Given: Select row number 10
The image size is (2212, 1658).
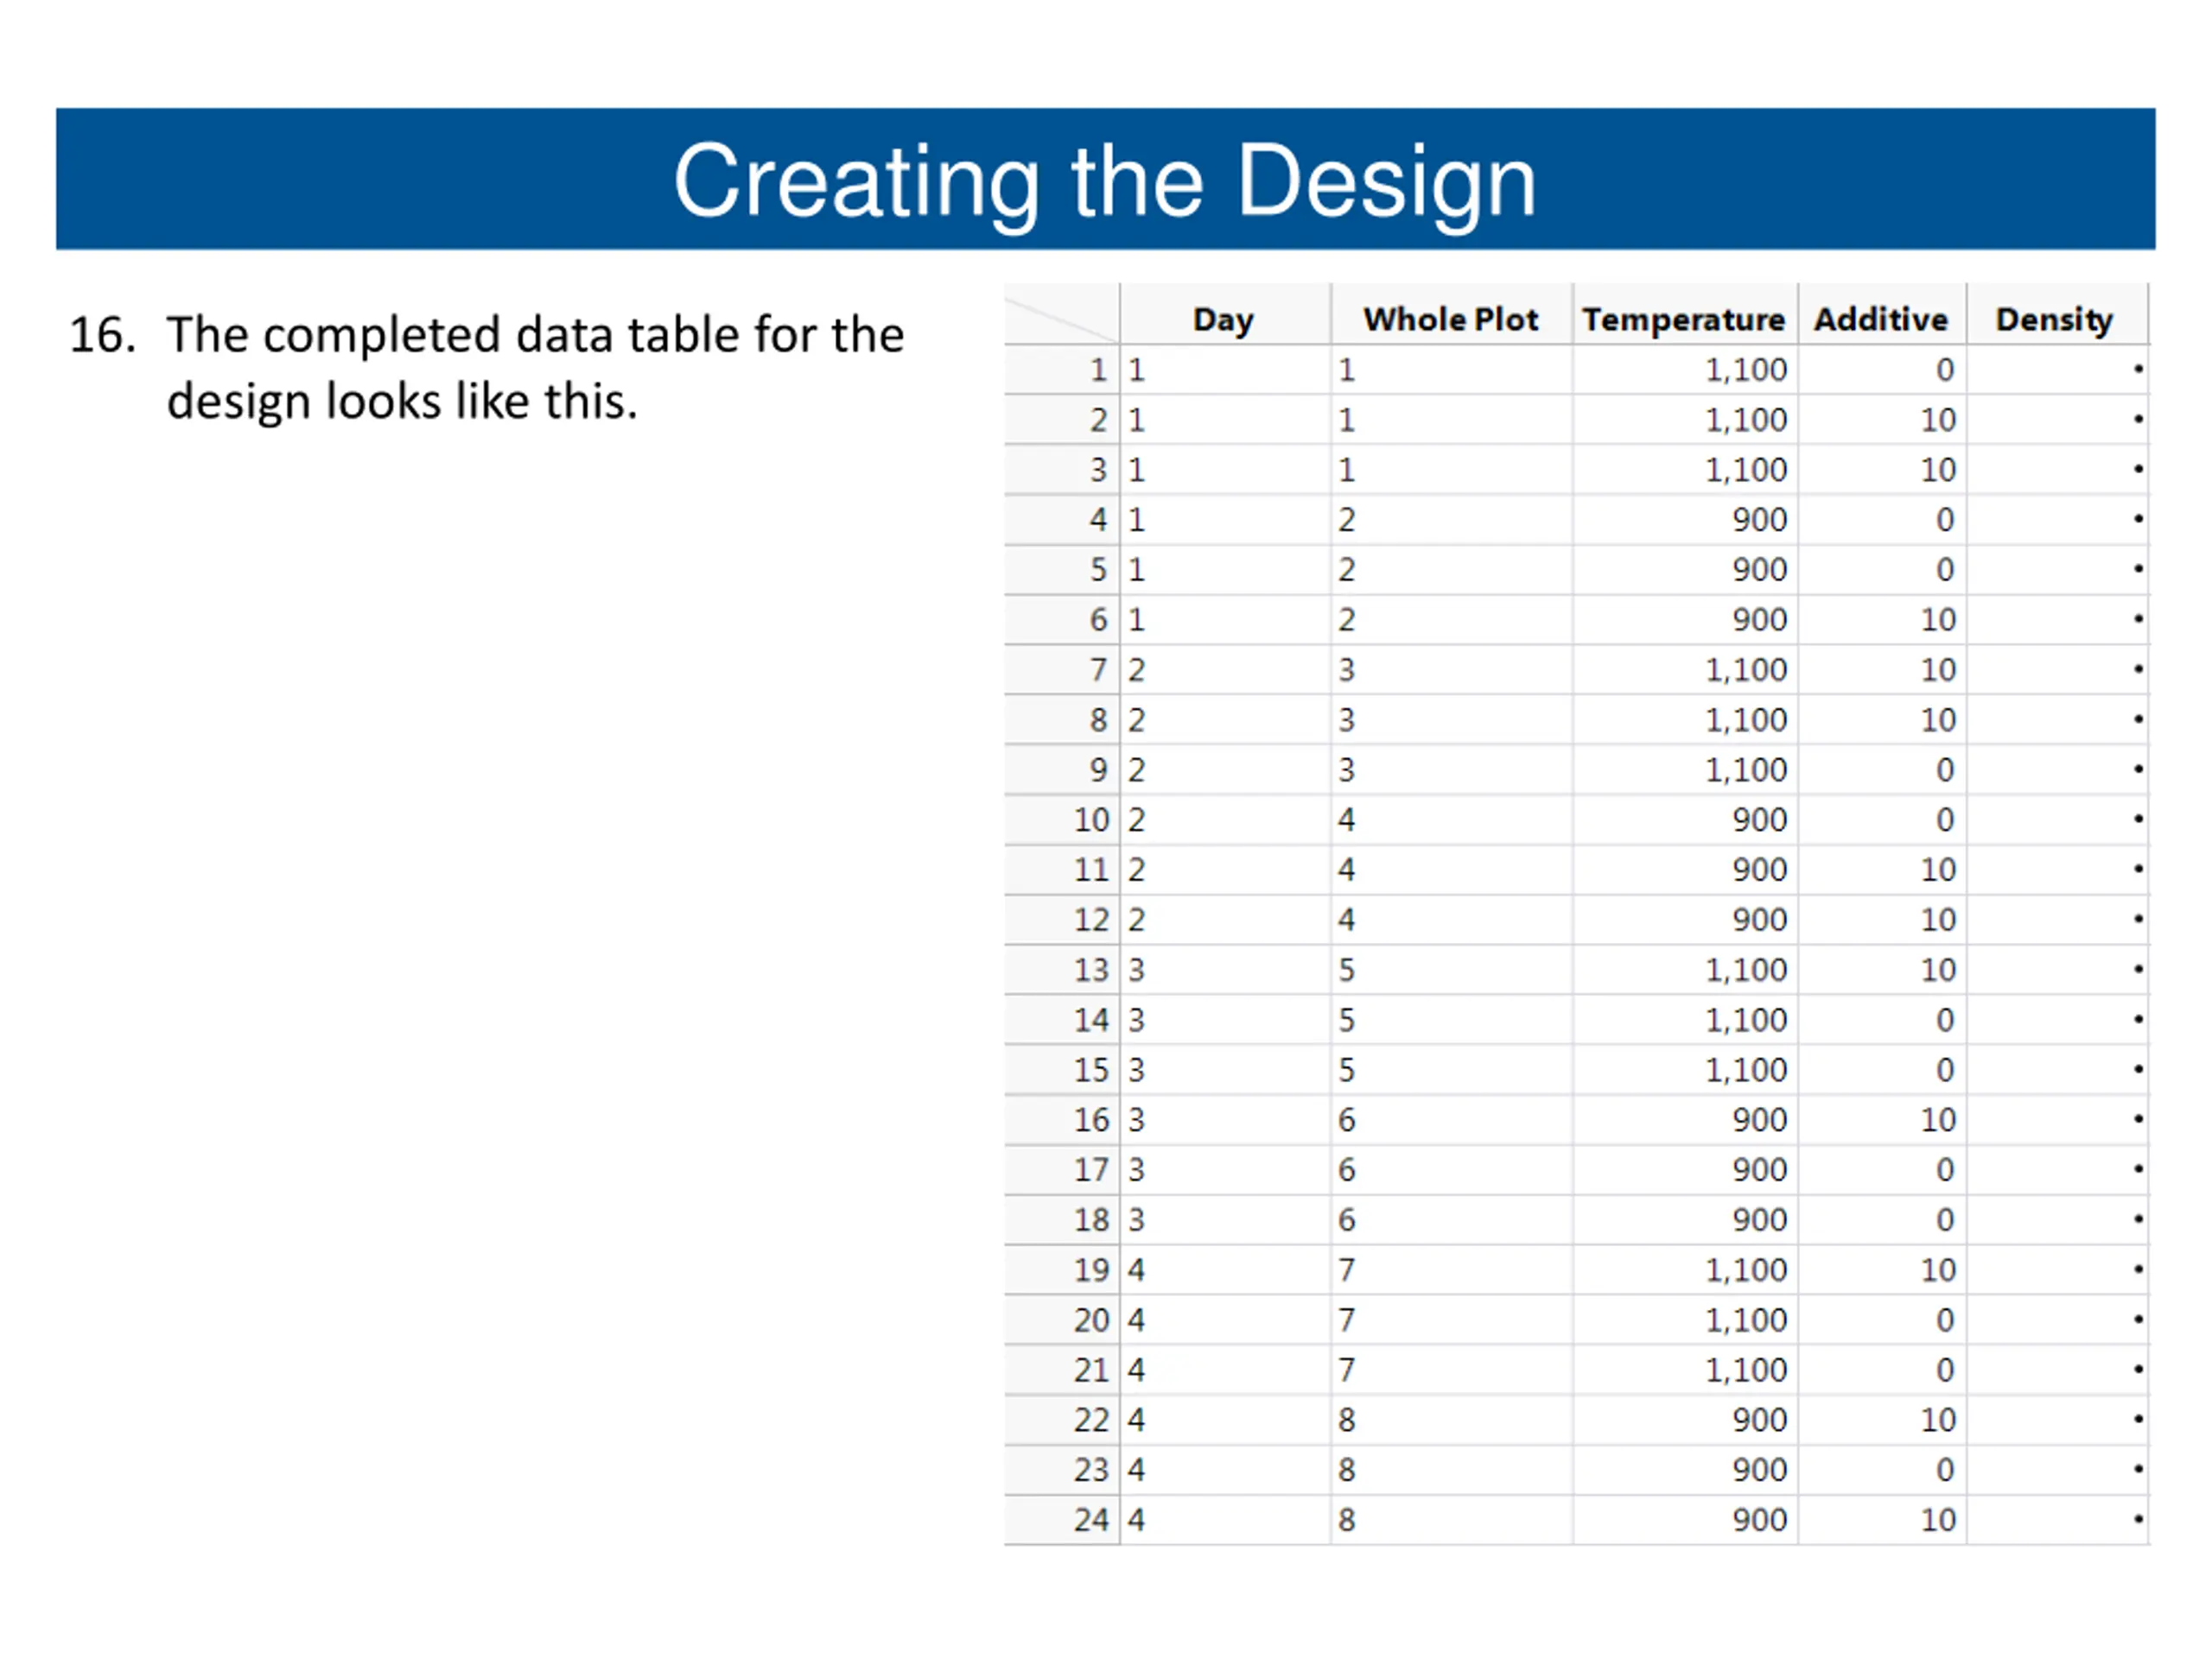Looking at the screenshot, I should click(x=1062, y=820).
